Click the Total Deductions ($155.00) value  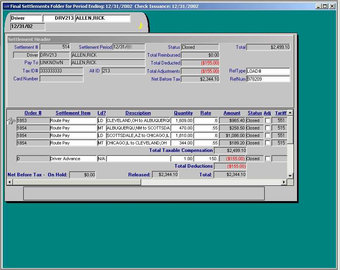230,166
